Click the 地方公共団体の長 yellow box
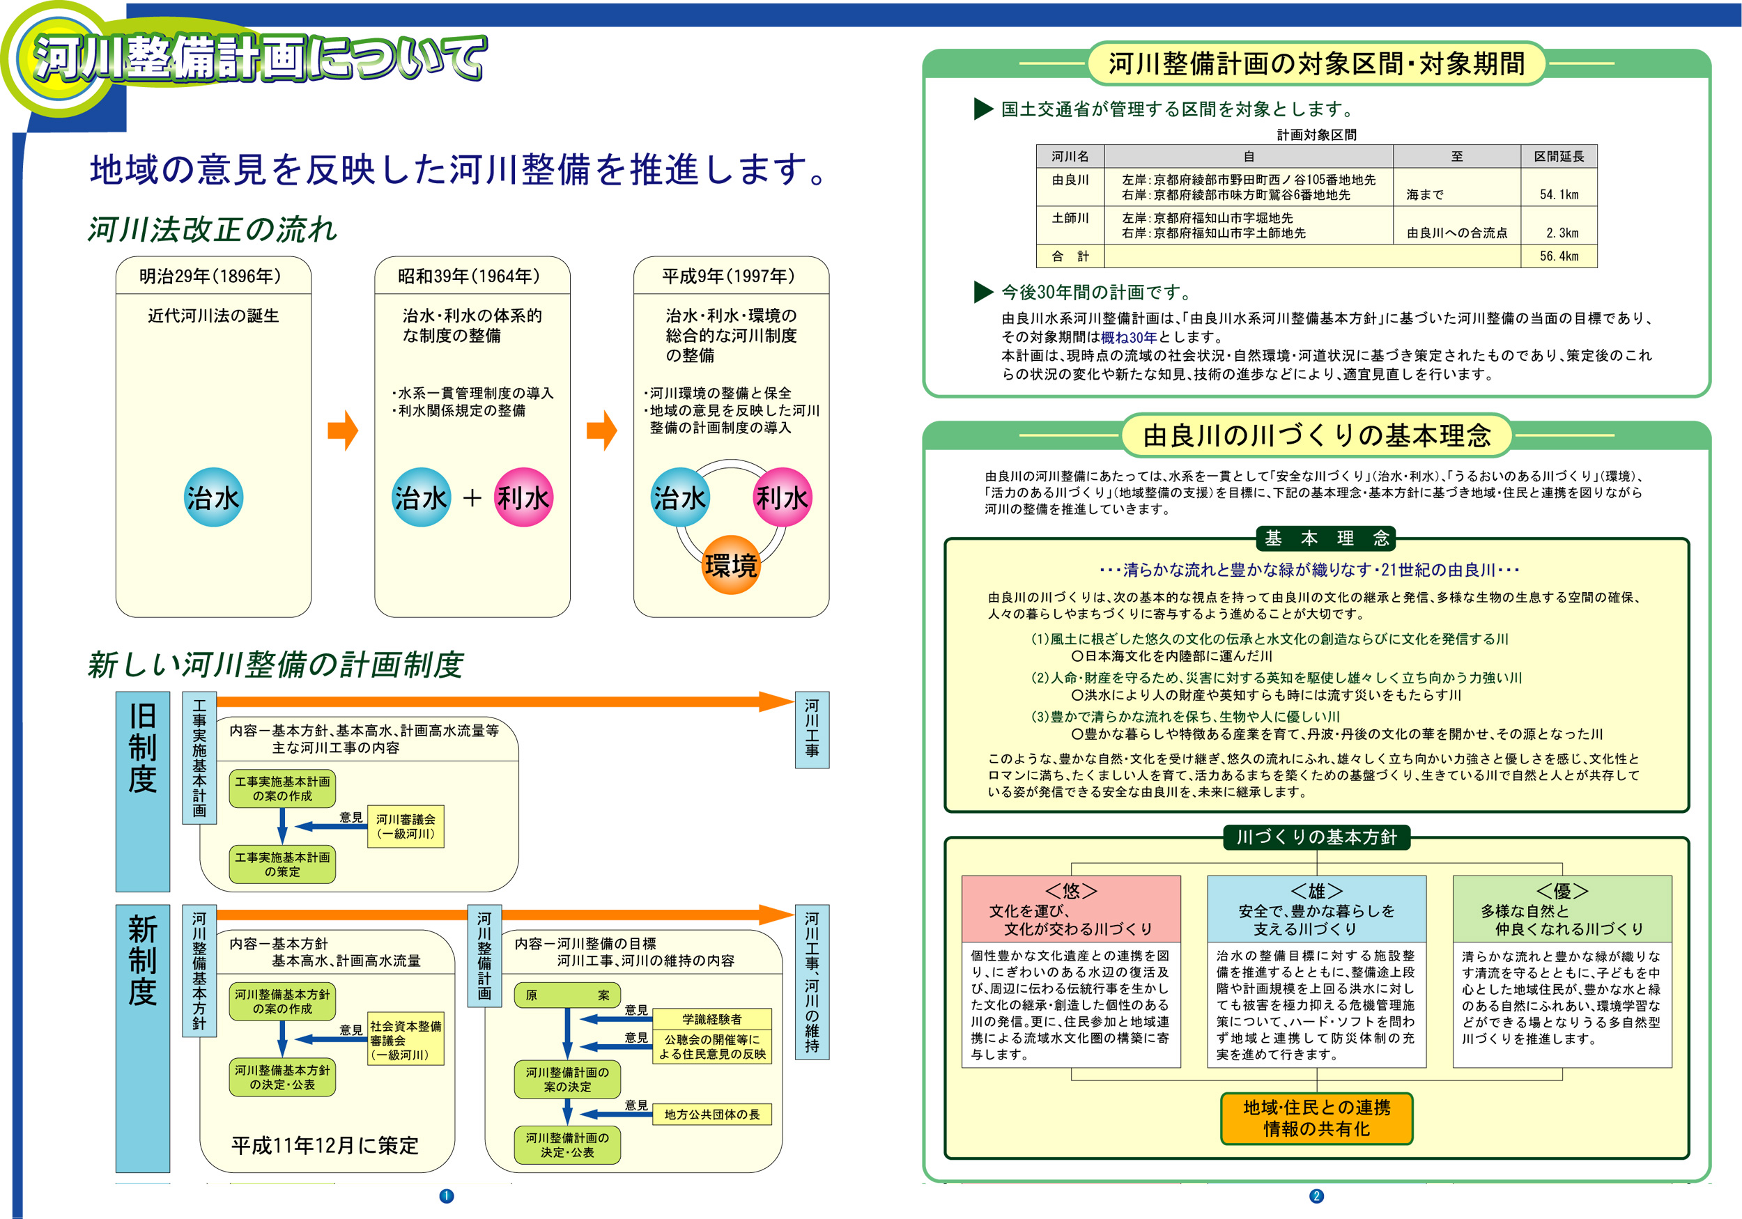The height and width of the screenshot is (1219, 1742). point(711,1115)
